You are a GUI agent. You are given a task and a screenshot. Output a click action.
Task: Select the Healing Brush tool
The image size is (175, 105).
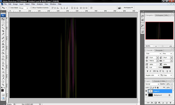(x=3, y=38)
